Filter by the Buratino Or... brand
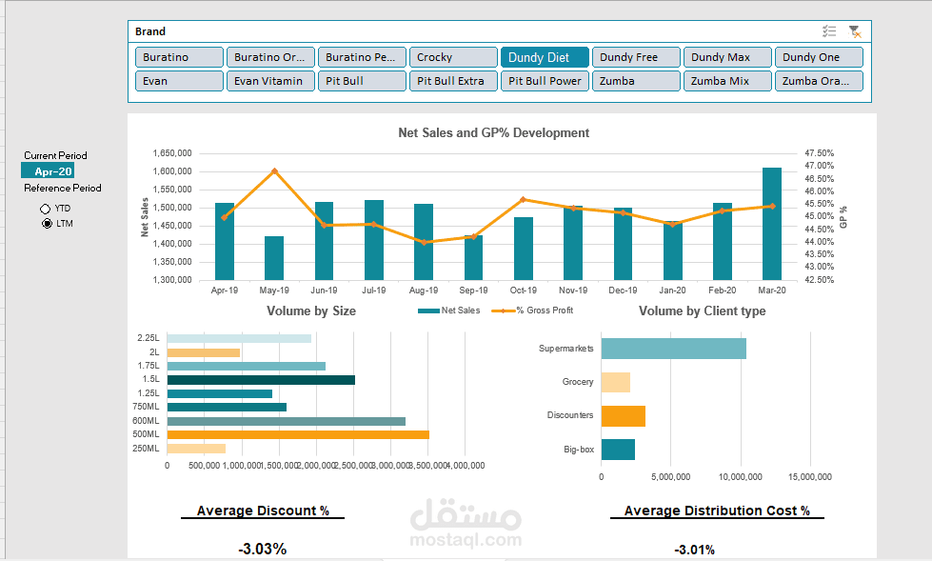 [270, 57]
